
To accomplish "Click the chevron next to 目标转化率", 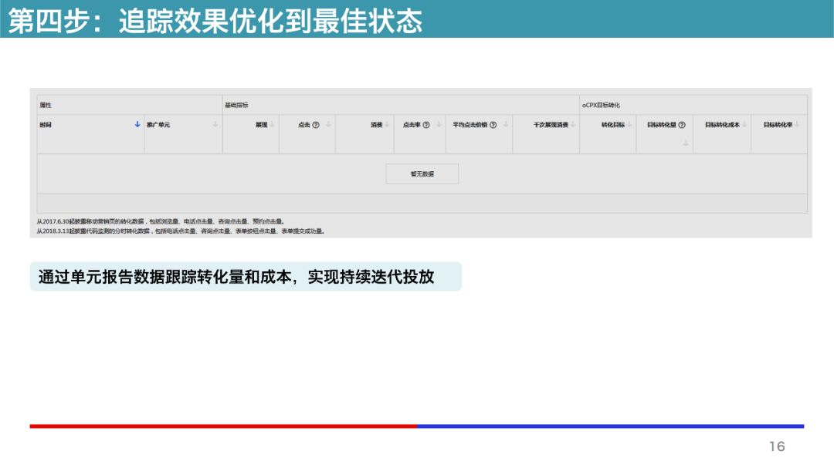I will 796,123.
